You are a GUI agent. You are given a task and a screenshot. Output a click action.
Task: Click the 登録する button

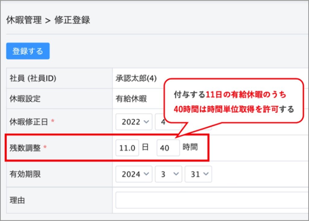28,51
